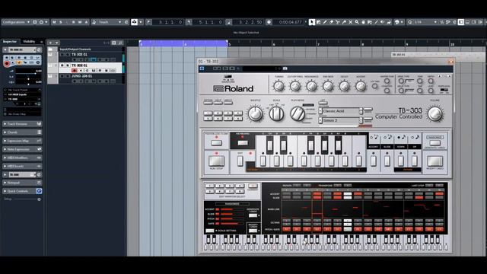
Task: Adjust the TB-303 Resonance knob
Action: (311, 86)
